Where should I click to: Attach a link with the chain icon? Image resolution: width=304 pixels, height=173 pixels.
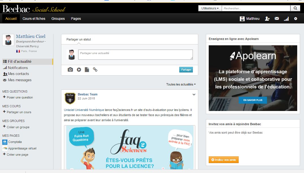point(95,69)
